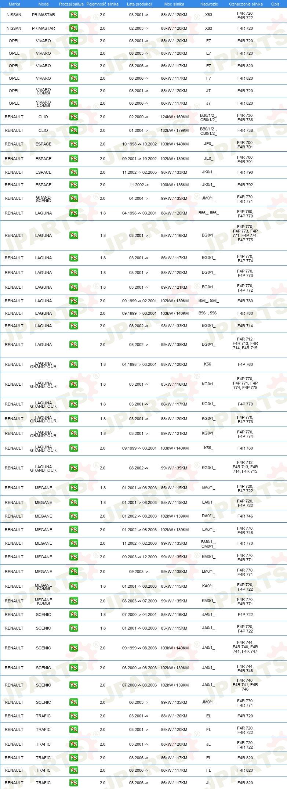The width and height of the screenshot is (287, 789).
Task: Click fuel icon in Megane 11.2002 -> 02.2008 row
Action: (x=73, y=543)
